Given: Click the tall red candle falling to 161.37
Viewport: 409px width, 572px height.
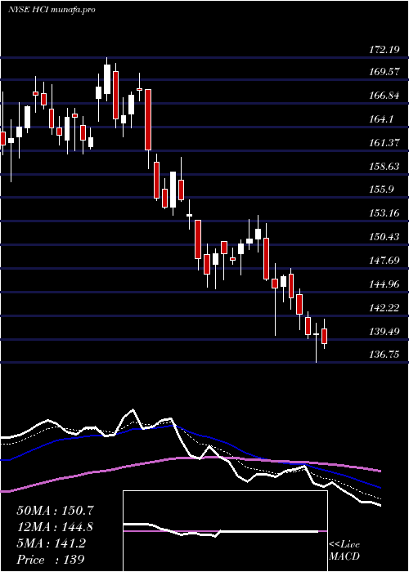Looking at the screenshot, I should [x=148, y=119].
